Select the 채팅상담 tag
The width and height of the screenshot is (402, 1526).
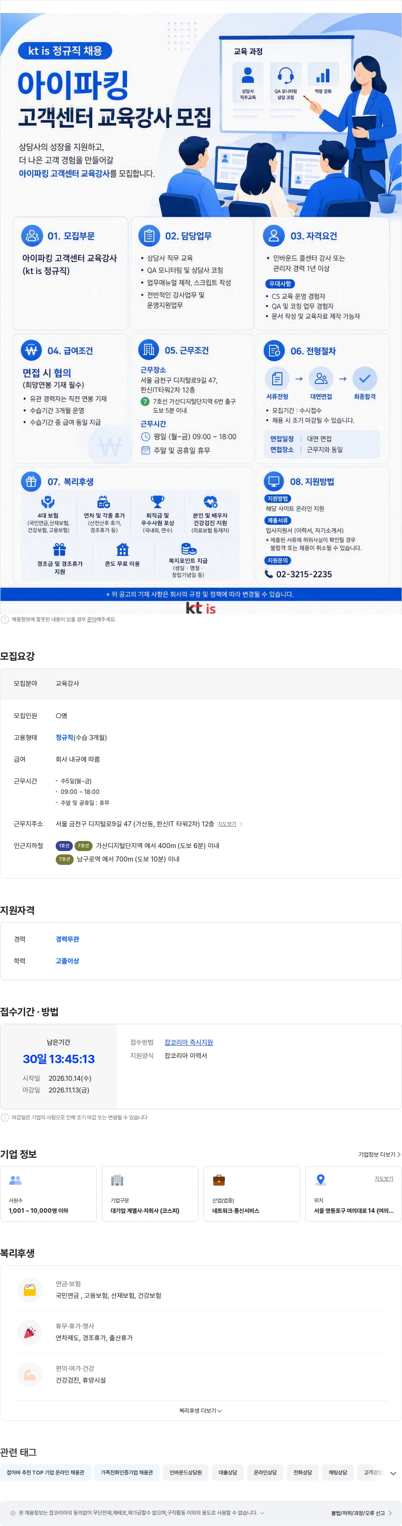point(338,1473)
